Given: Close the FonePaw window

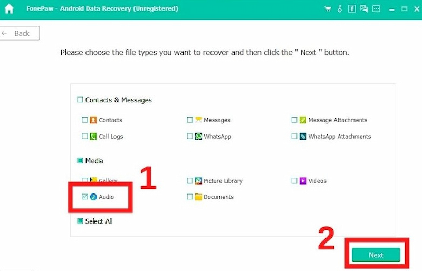Looking at the screenshot, I should click(x=417, y=9).
